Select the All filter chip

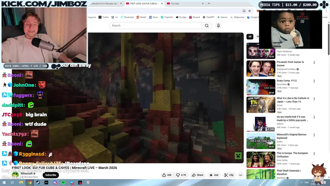click(x=250, y=36)
